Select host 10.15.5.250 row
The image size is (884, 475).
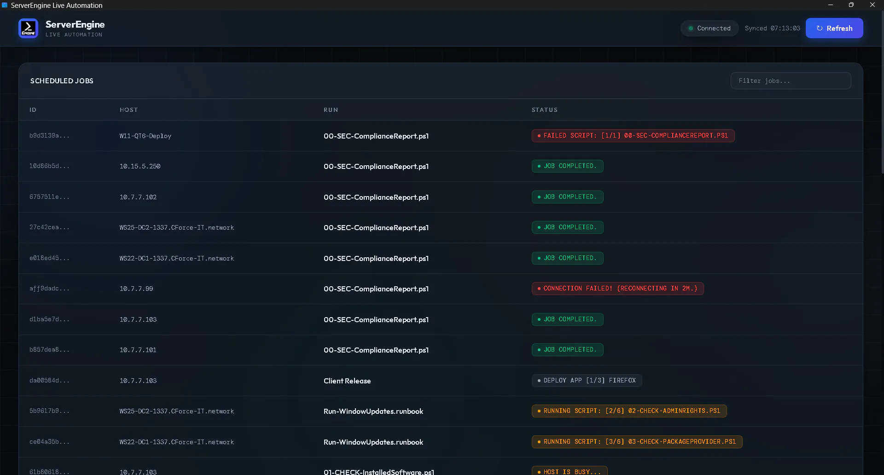point(140,167)
